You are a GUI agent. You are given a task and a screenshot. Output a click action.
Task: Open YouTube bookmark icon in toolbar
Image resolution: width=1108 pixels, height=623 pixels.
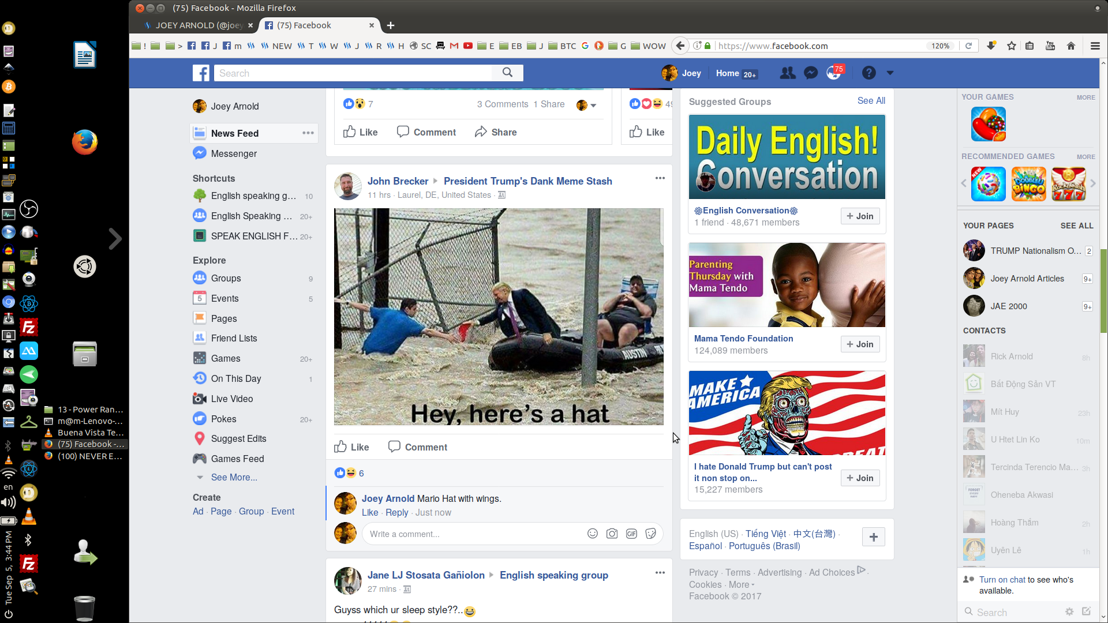pos(468,46)
